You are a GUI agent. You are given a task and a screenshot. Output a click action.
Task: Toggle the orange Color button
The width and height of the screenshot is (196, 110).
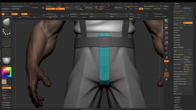pos(60,9)
